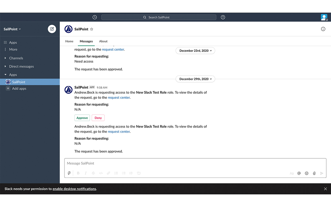Image resolution: width=331 pixels, height=207 pixels.
Task: Toggle inline code formatting
Action: pos(101,173)
